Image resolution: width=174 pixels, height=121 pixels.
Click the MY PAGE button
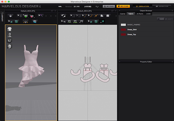(x=109, y=6)
